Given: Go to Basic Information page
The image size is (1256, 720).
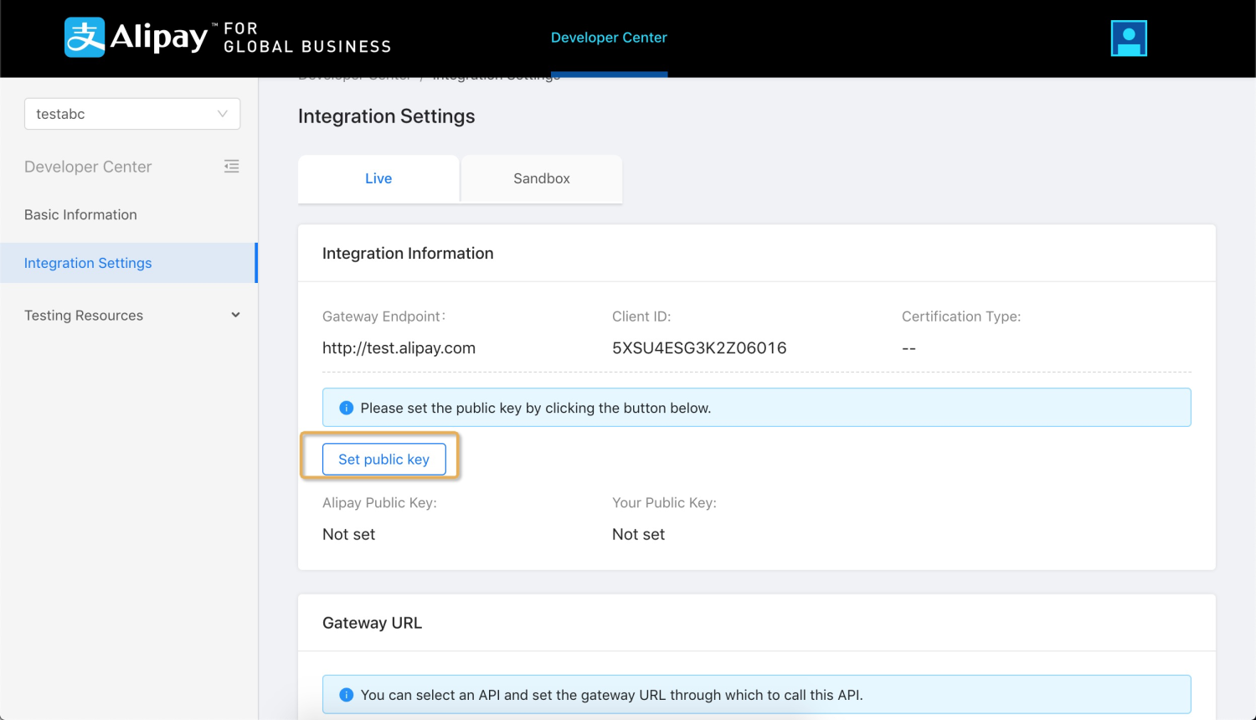Looking at the screenshot, I should coord(80,214).
